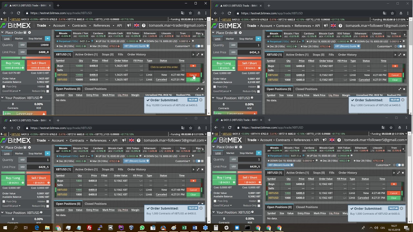Open order settings gear in trader window
This screenshot has height=232, width=413.
point(29,33)
